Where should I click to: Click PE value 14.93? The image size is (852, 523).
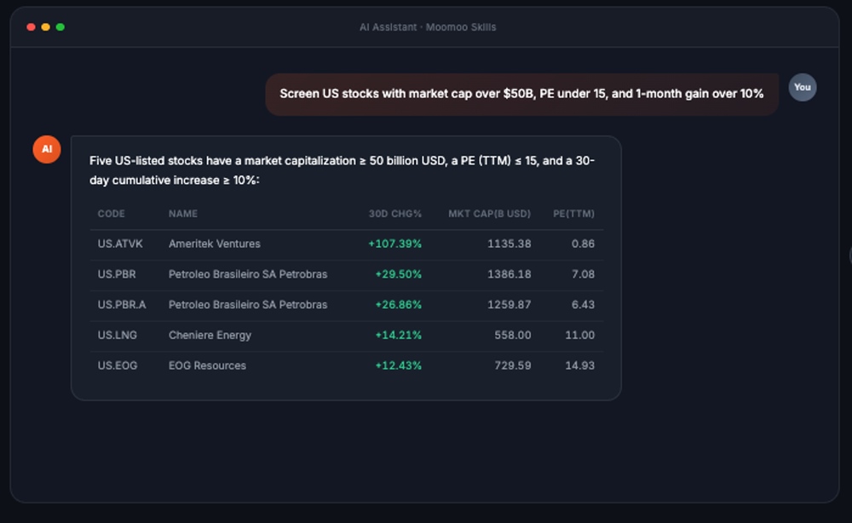(579, 365)
